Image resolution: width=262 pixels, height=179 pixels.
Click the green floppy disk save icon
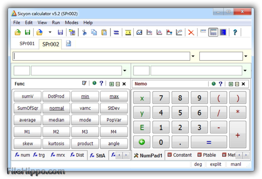pyautogui.click(x=27, y=32)
